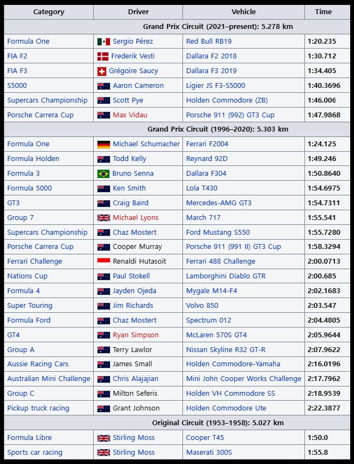This screenshot has height=464, width=354.
Task: Open the Ligier JS F3-S5000 link
Action: click(216, 86)
